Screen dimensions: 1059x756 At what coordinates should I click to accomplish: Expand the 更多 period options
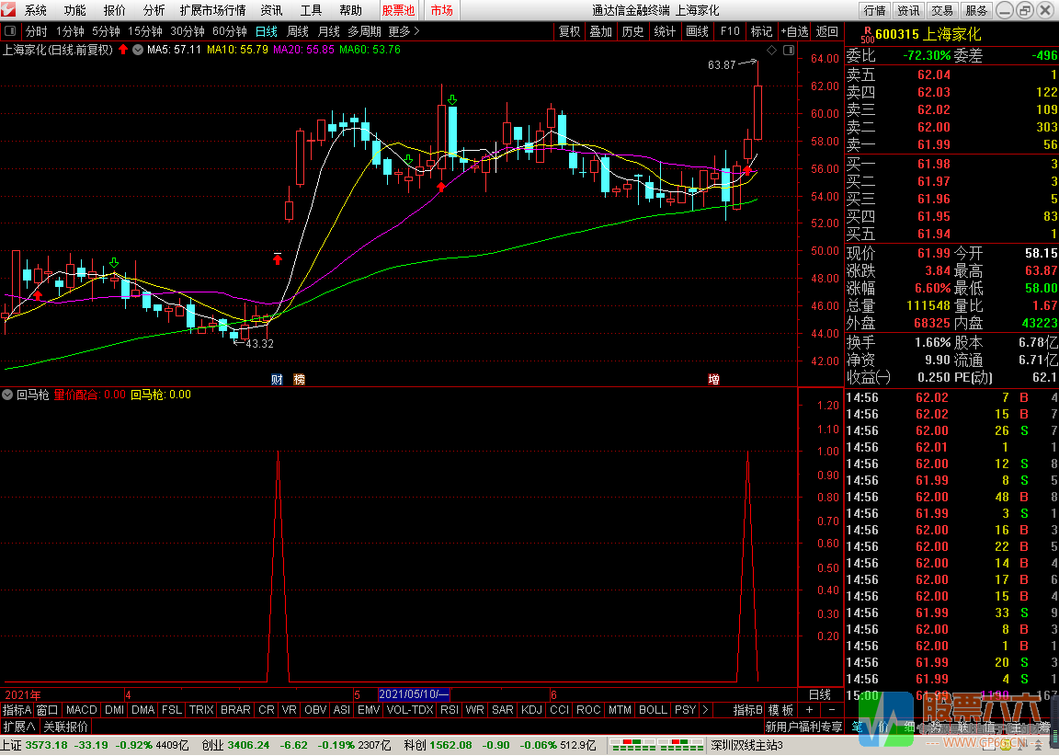(404, 31)
